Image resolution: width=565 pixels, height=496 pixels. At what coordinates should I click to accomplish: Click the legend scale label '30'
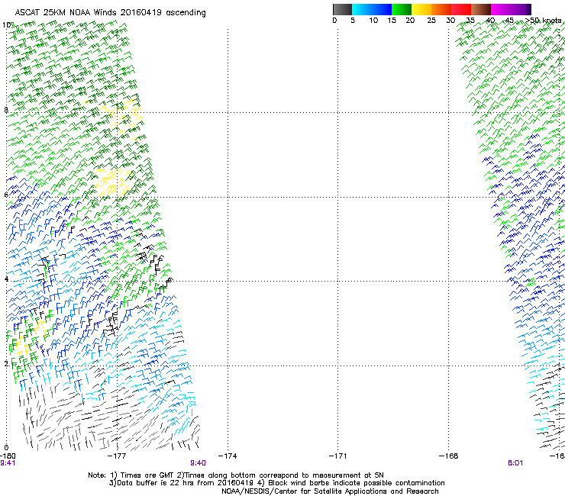coord(450,21)
